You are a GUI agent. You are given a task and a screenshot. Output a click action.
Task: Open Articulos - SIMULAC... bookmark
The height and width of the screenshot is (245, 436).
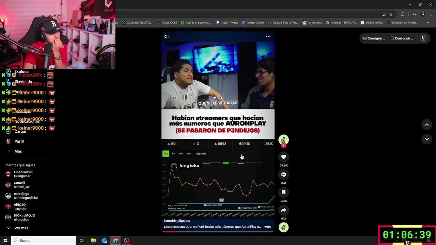tap(341, 22)
